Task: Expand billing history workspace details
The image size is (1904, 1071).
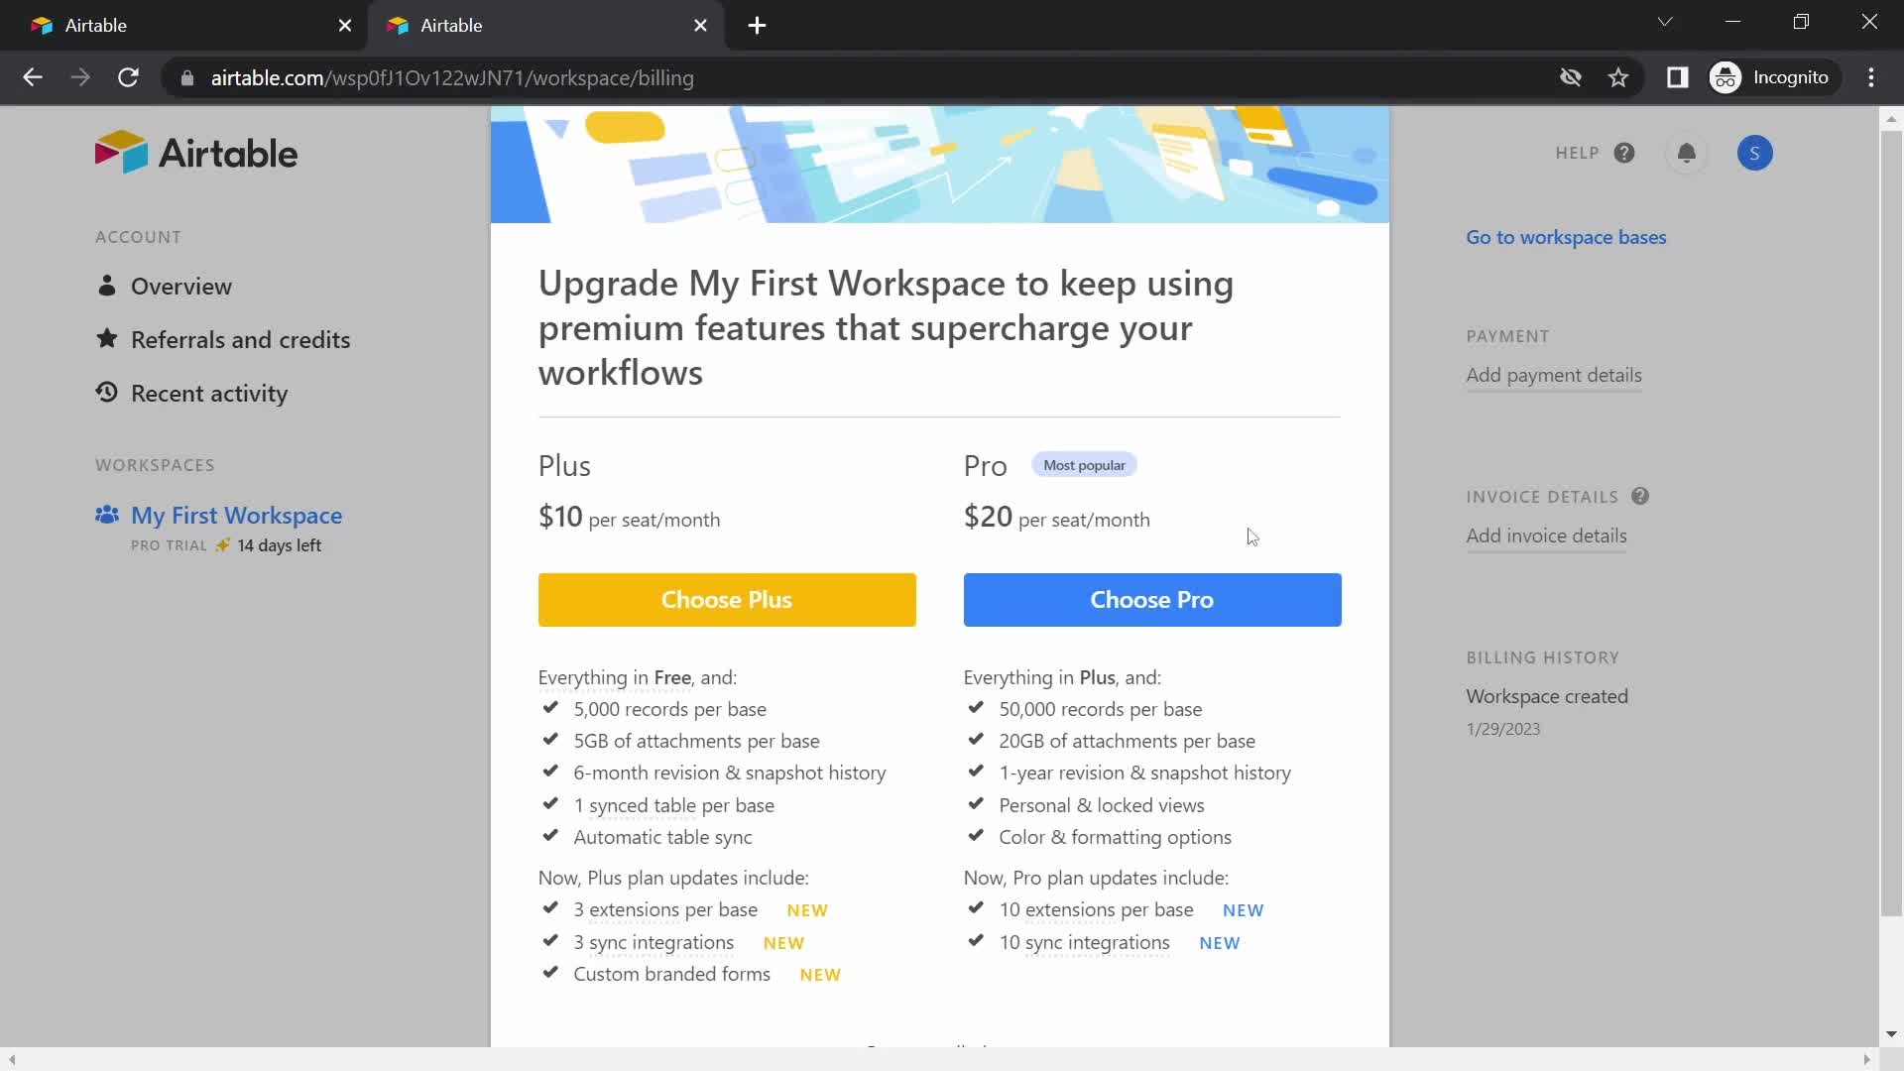Action: pyautogui.click(x=1548, y=696)
